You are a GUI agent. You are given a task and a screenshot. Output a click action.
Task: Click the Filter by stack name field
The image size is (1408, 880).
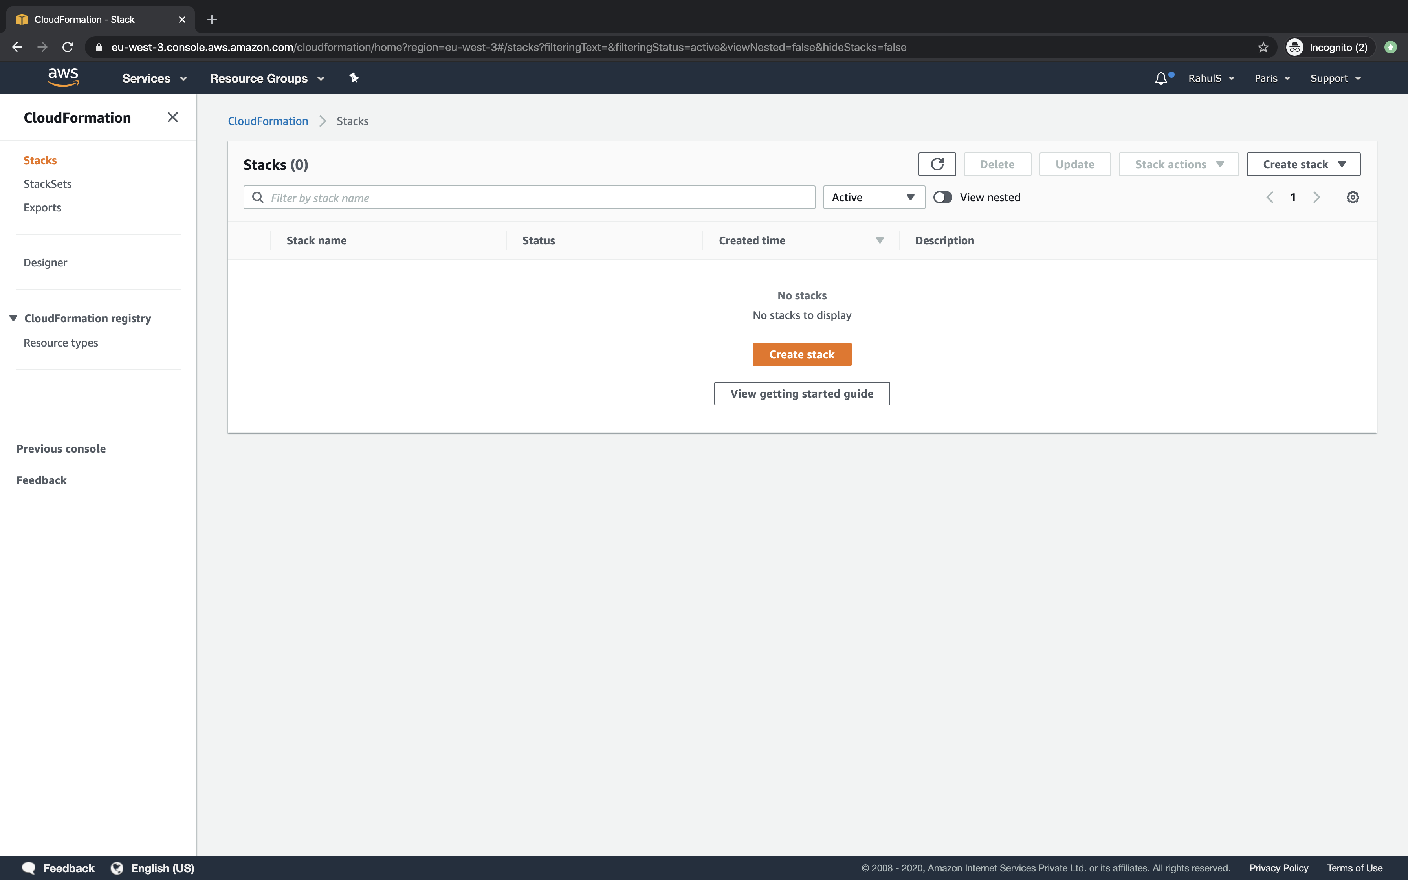528,197
